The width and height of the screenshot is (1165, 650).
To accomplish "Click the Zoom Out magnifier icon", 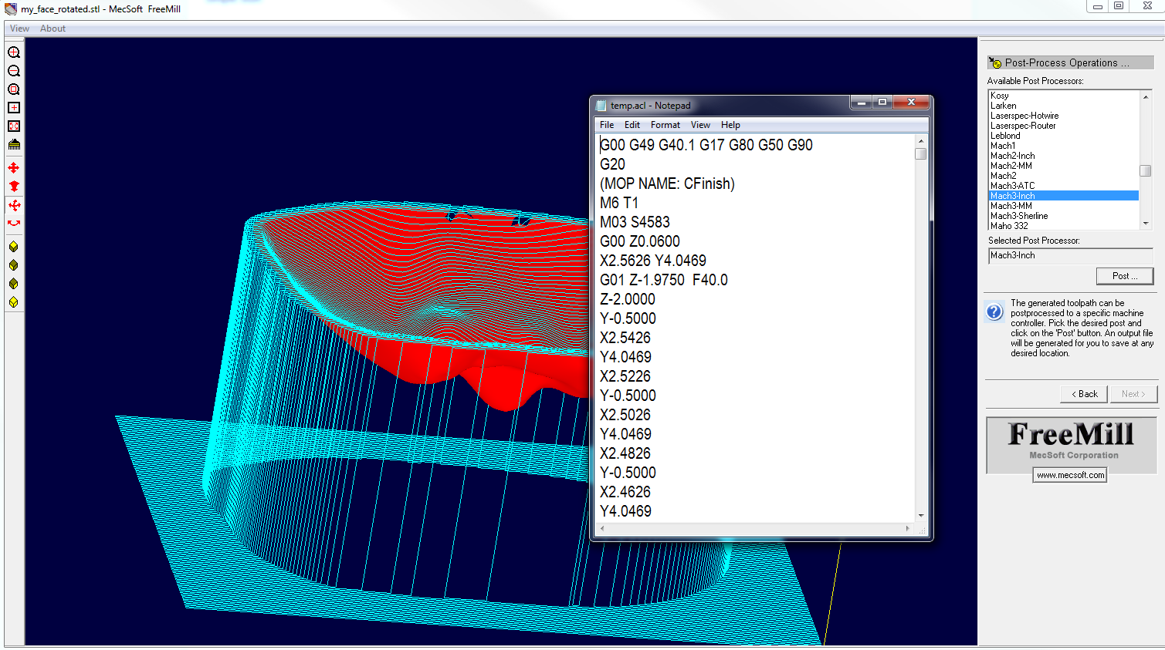I will click(x=14, y=71).
